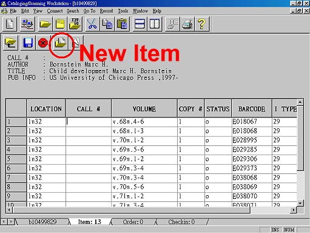Image resolution: width=310 pixels, height=233 pixels.
Task: Click the barcode cell E028995
Action: [252, 141]
